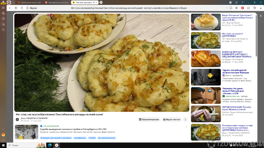264x148 pixels.
Task: Open the ad "Оказались без денег, жилья?"
Action: pyautogui.click(x=233, y=91)
